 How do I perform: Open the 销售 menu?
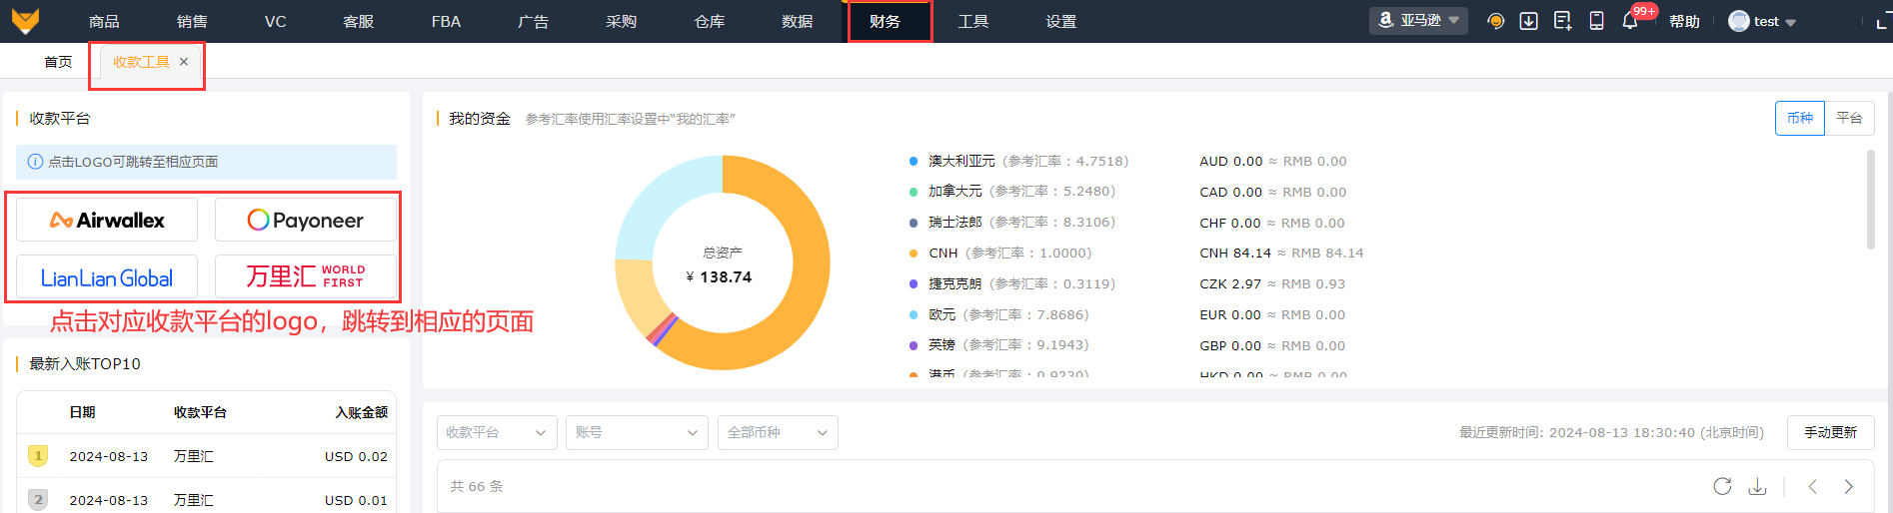(x=192, y=21)
